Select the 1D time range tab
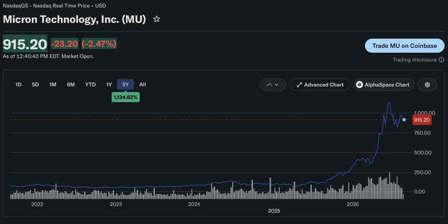The height and width of the screenshot is (224, 448). 18,84
